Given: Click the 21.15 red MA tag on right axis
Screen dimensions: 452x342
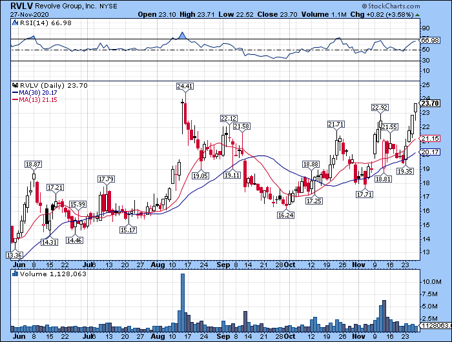Looking at the screenshot, I should click(x=430, y=139).
